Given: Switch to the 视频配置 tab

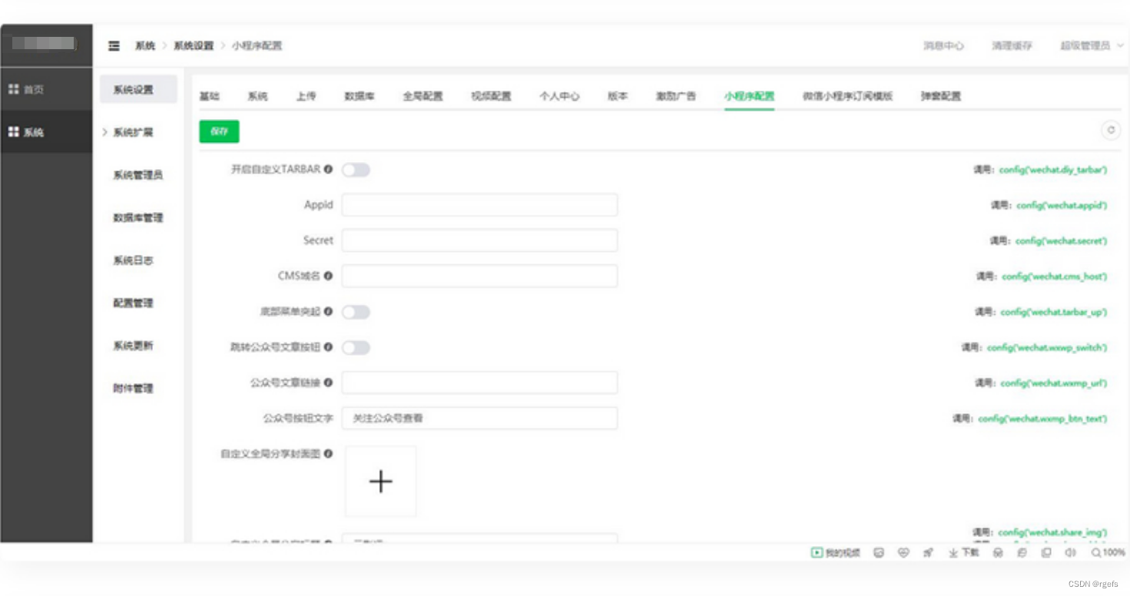Looking at the screenshot, I should click(491, 96).
